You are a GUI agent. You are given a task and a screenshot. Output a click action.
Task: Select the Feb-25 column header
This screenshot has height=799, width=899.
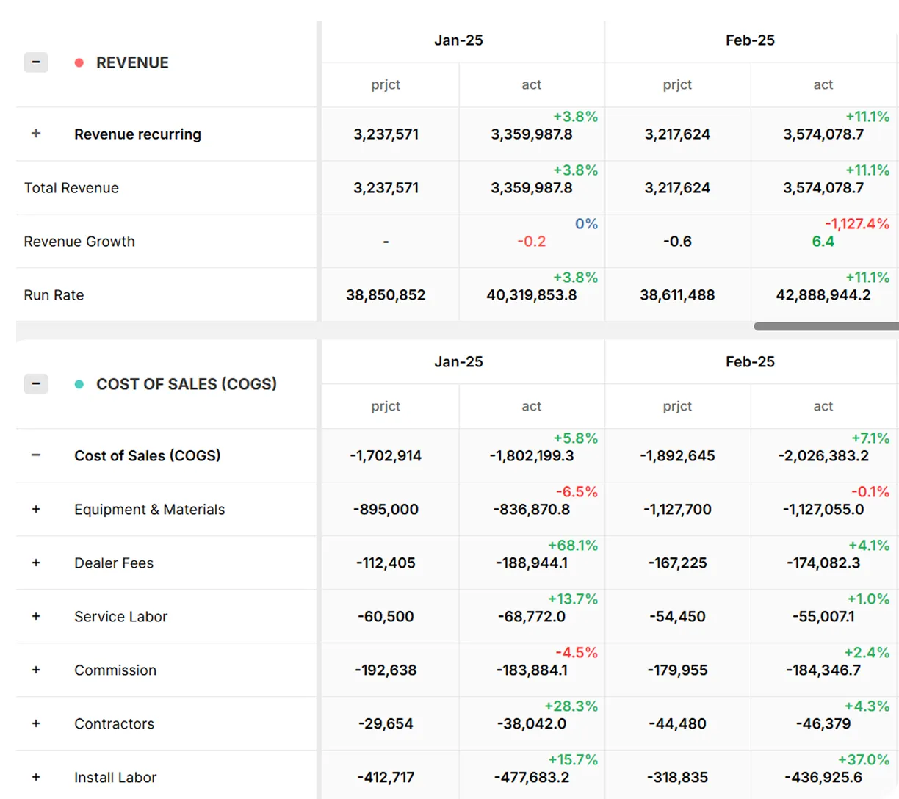(x=749, y=40)
